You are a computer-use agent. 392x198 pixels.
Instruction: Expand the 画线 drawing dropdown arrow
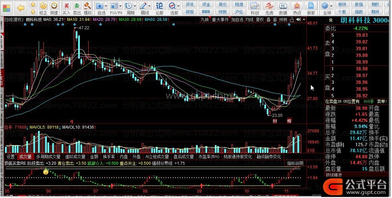tap(150, 5)
